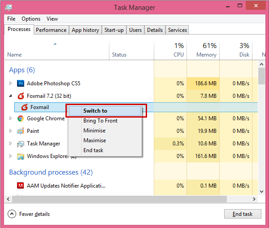The height and width of the screenshot is (228, 269).
Task: Click the 'Background processes (42)' heading
Action: [51, 172]
